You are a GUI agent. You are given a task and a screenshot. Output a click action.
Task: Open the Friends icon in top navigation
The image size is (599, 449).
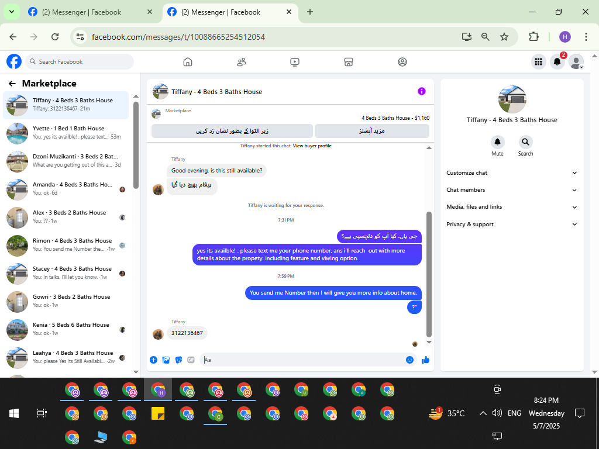(242, 62)
